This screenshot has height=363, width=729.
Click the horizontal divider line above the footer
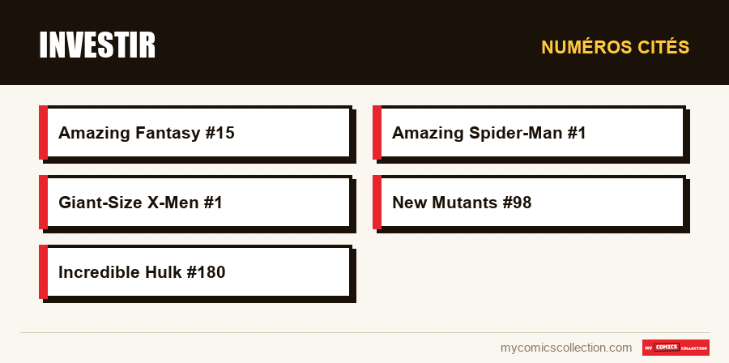(x=364, y=332)
